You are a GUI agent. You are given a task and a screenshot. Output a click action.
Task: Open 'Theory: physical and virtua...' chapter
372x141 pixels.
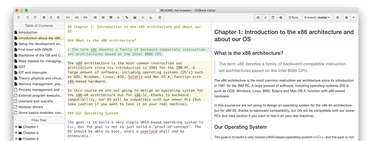click(39, 78)
